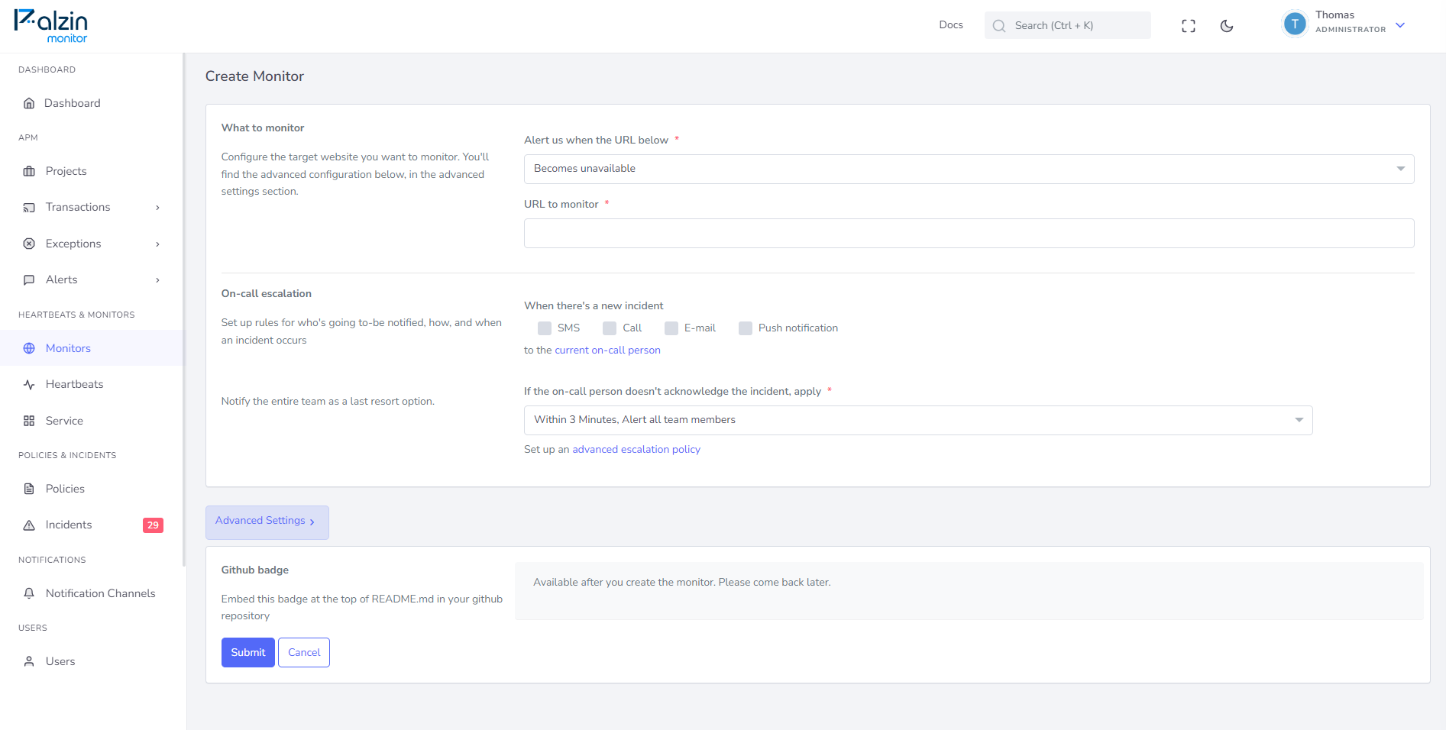Open the Becomes unavailable dropdown

[969, 169]
